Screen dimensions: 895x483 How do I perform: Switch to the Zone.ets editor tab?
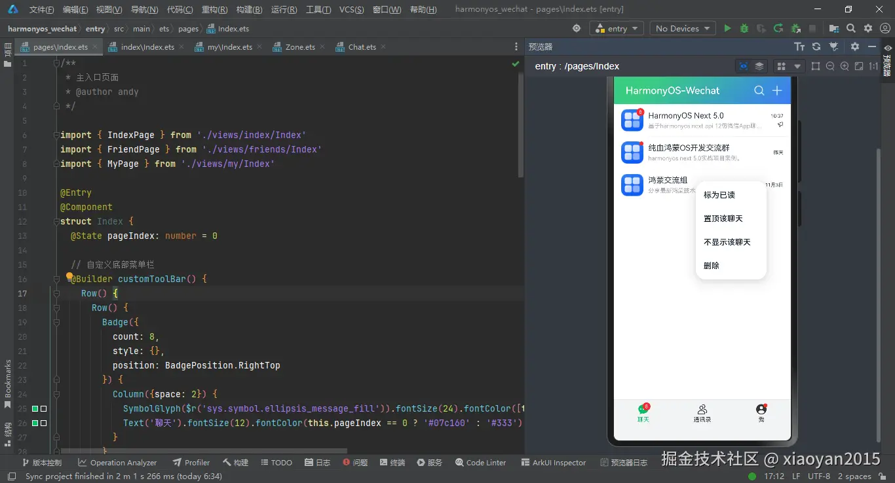(299, 47)
